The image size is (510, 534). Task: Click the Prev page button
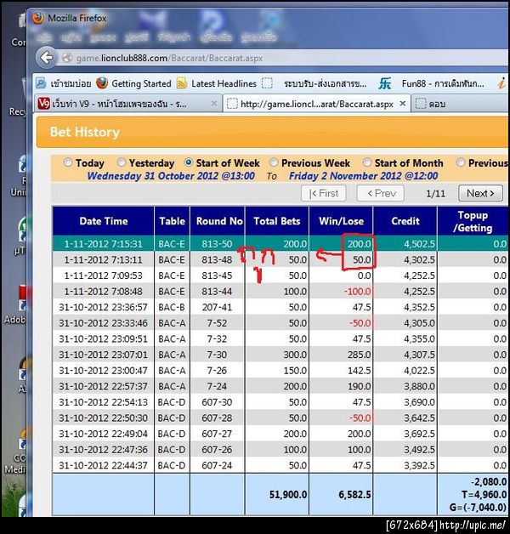tap(381, 193)
